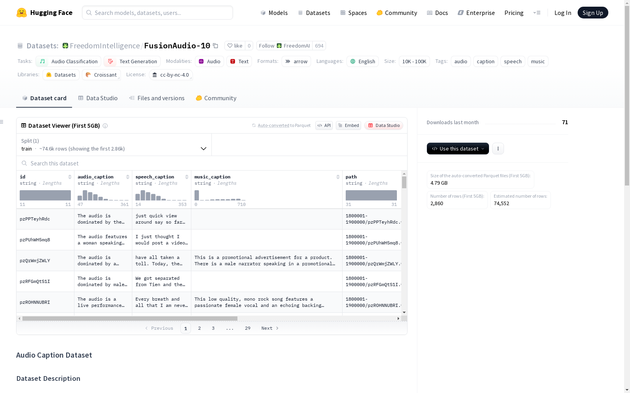Click the Embed button
630x393 pixels.
[x=348, y=125]
